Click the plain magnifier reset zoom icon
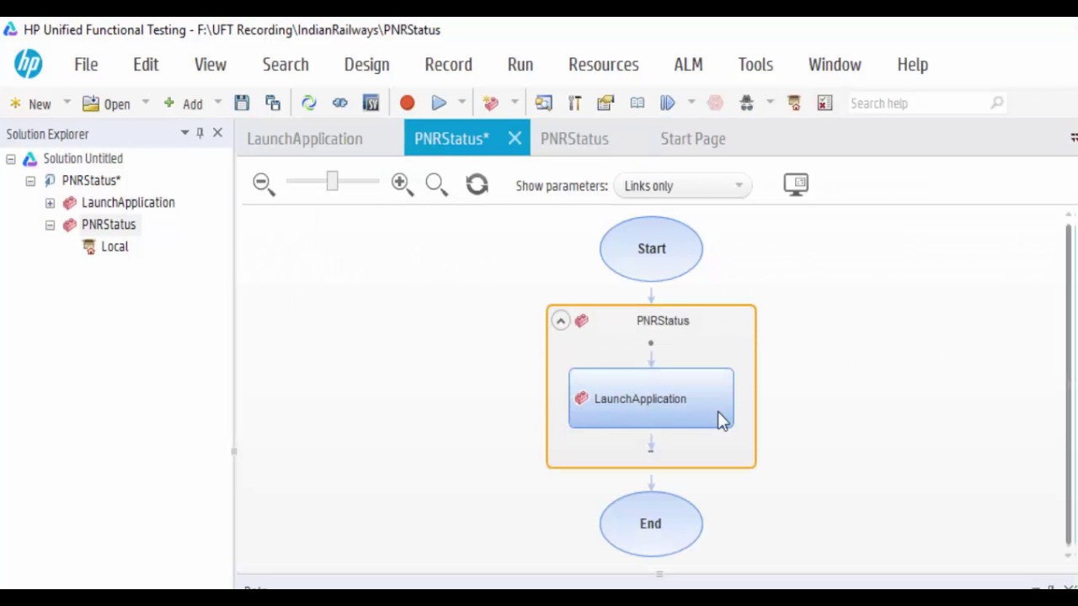This screenshot has width=1078, height=606. coord(436,184)
